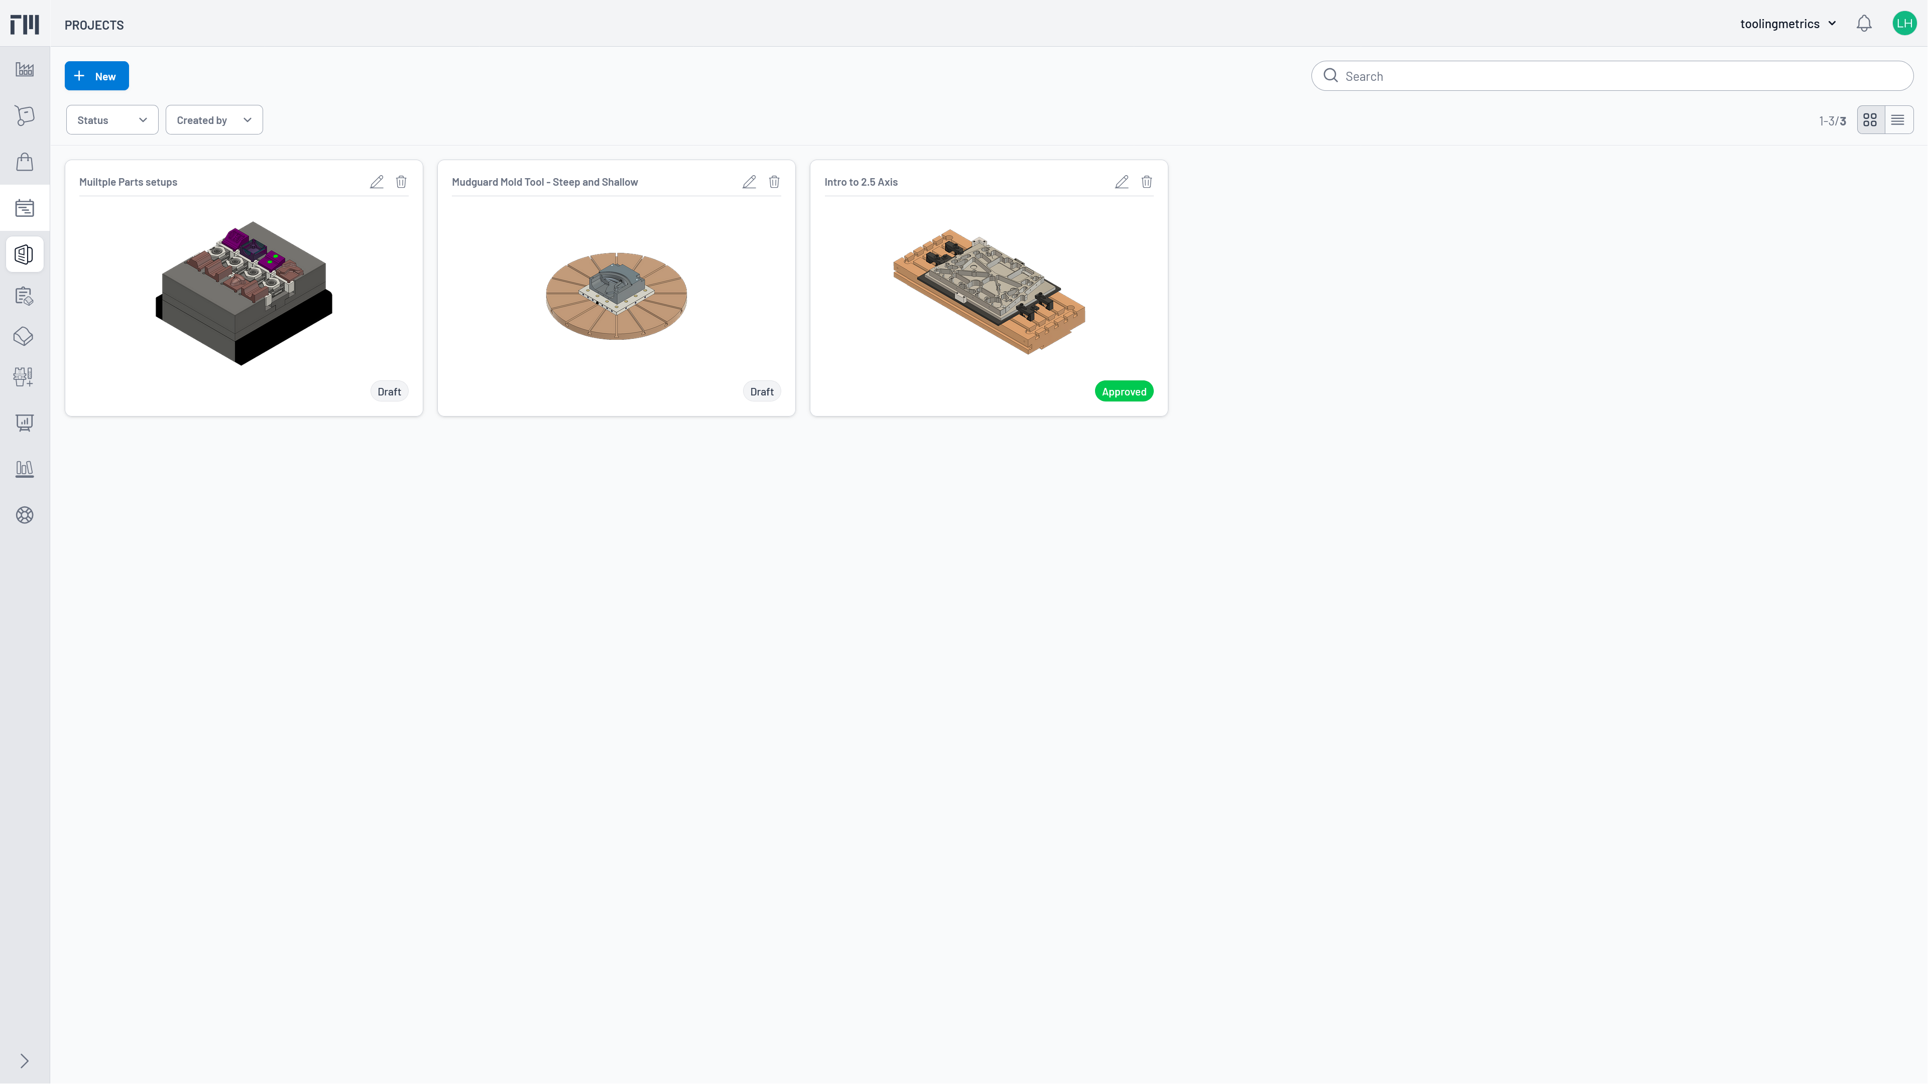Click the Approved status badge
1928x1084 pixels.
(x=1124, y=391)
